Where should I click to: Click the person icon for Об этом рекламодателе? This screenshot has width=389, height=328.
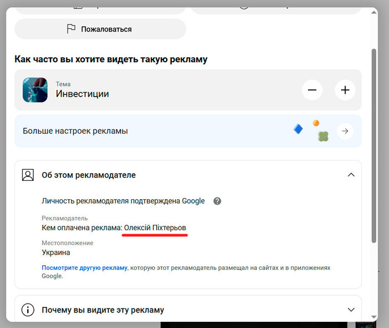point(28,175)
